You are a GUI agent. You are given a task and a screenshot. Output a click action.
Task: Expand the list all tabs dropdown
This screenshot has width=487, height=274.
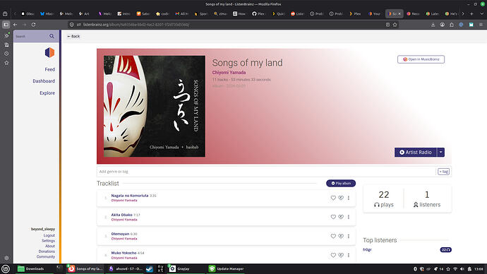pos(482,13)
